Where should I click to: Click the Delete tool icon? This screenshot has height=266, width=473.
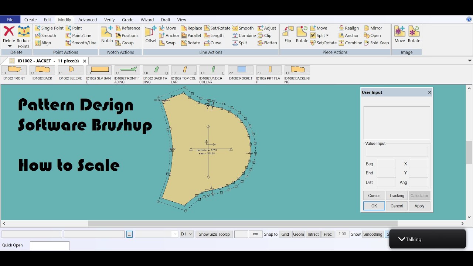(x=9, y=31)
